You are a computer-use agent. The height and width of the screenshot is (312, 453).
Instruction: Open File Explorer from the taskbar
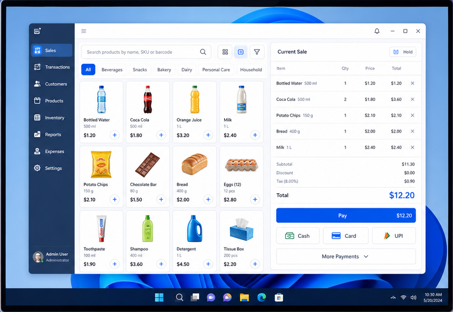coord(244,297)
